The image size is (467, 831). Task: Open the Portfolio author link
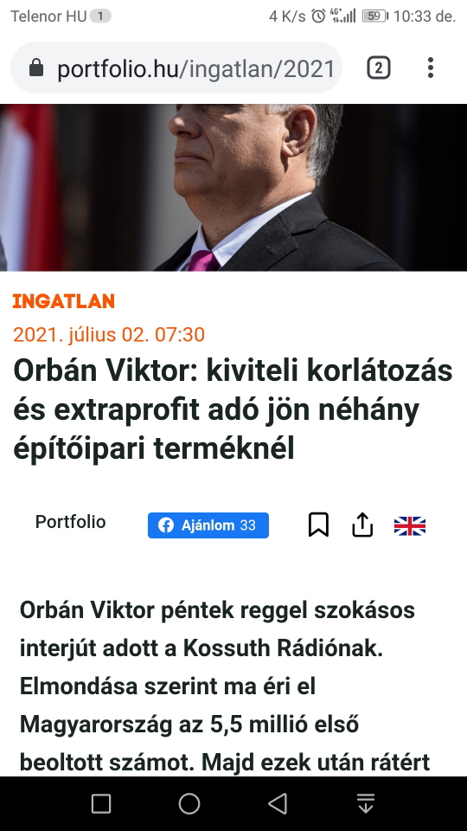coord(70,521)
